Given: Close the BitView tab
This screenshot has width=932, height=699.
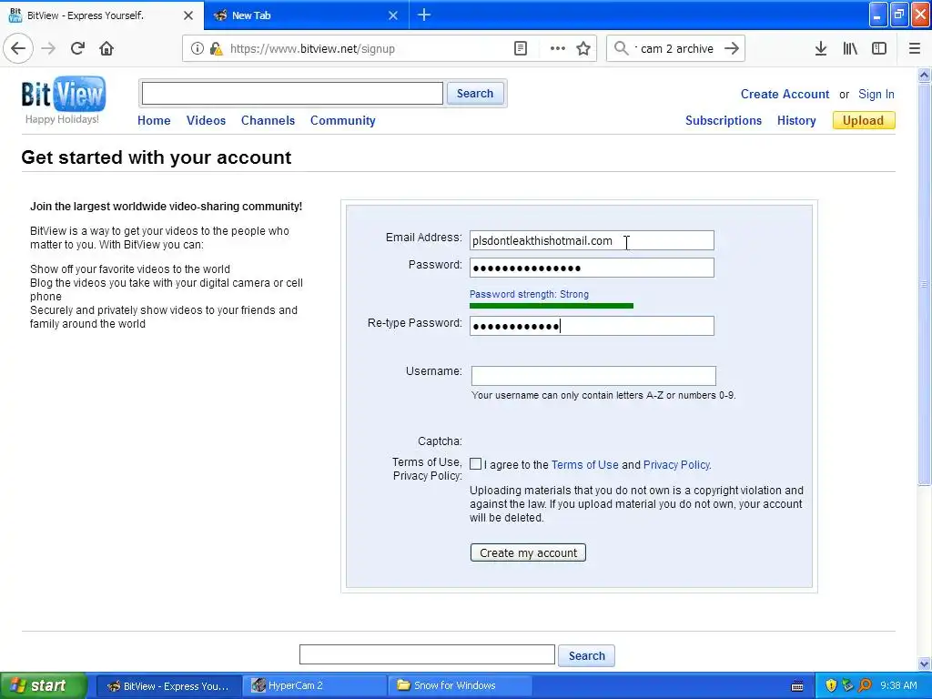Looking at the screenshot, I should click(x=188, y=15).
